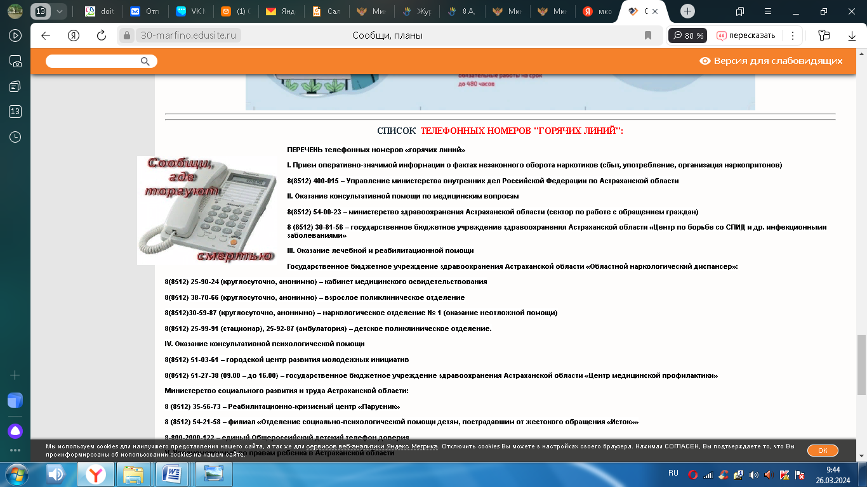Click the magnifier icon in the site search
The width and height of the screenshot is (867, 487).
[145, 61]
